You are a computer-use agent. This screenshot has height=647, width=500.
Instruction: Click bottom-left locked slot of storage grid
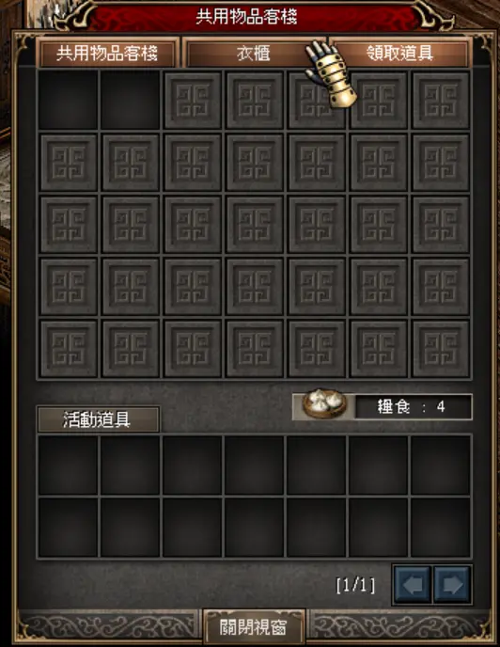(68, 349)
